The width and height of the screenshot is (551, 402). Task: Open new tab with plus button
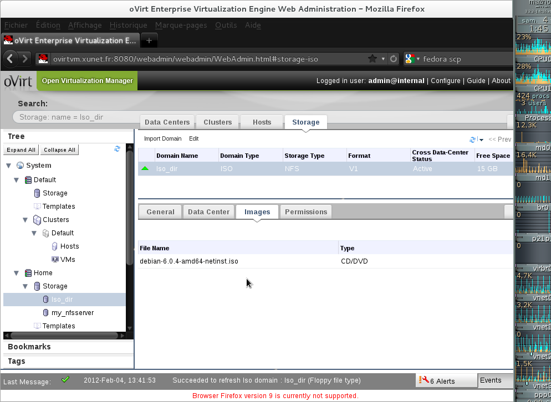tap(149, 40)
